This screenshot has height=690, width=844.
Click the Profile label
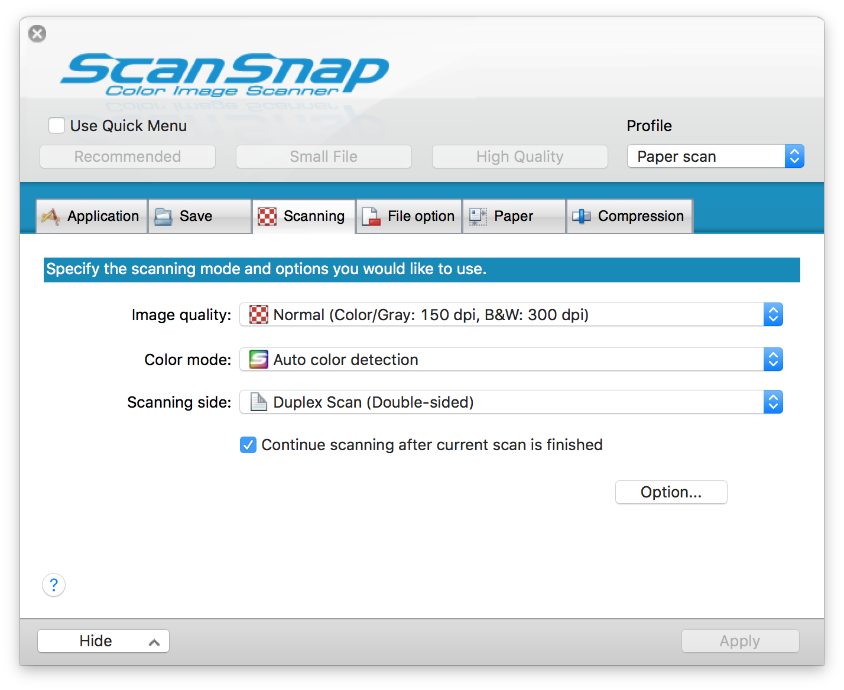[650, 126]
